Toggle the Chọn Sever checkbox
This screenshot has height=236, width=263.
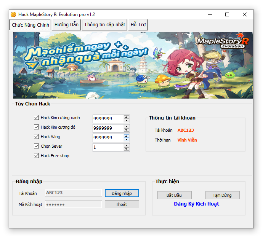click(37, 146)
